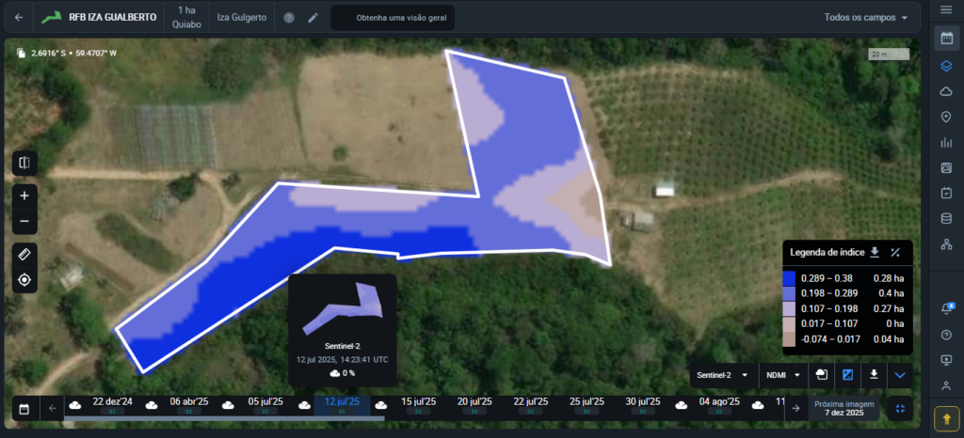Toggle legend percentage display
This screenshot has height=438, width=964.
895,252
